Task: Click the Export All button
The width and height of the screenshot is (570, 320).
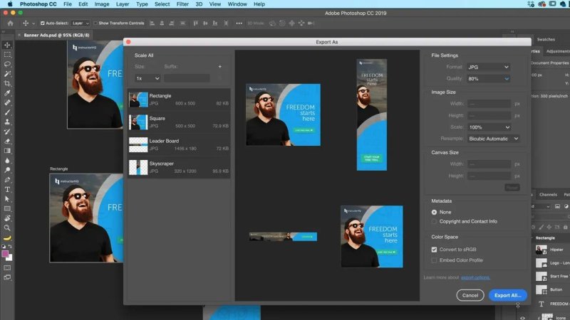Action: (x=508, y=295)
